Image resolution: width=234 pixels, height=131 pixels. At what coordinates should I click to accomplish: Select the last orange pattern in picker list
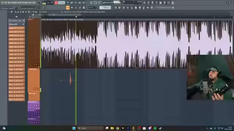(16, 99)
